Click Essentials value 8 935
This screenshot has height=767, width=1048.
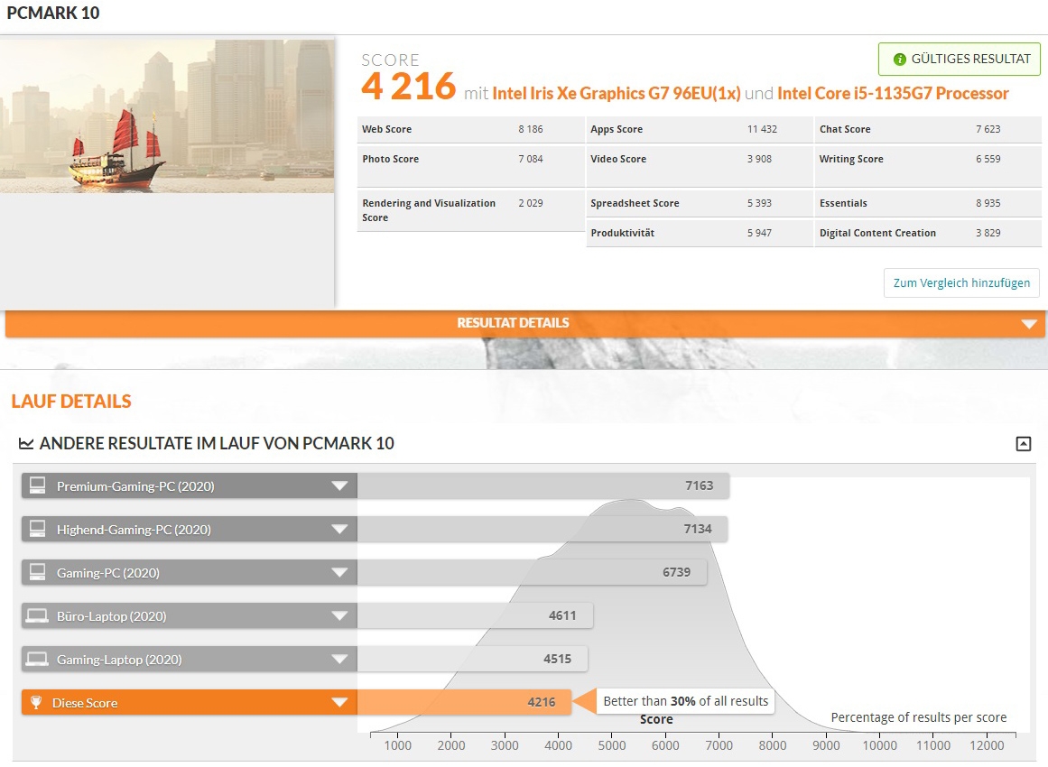[x=988, y=203]
